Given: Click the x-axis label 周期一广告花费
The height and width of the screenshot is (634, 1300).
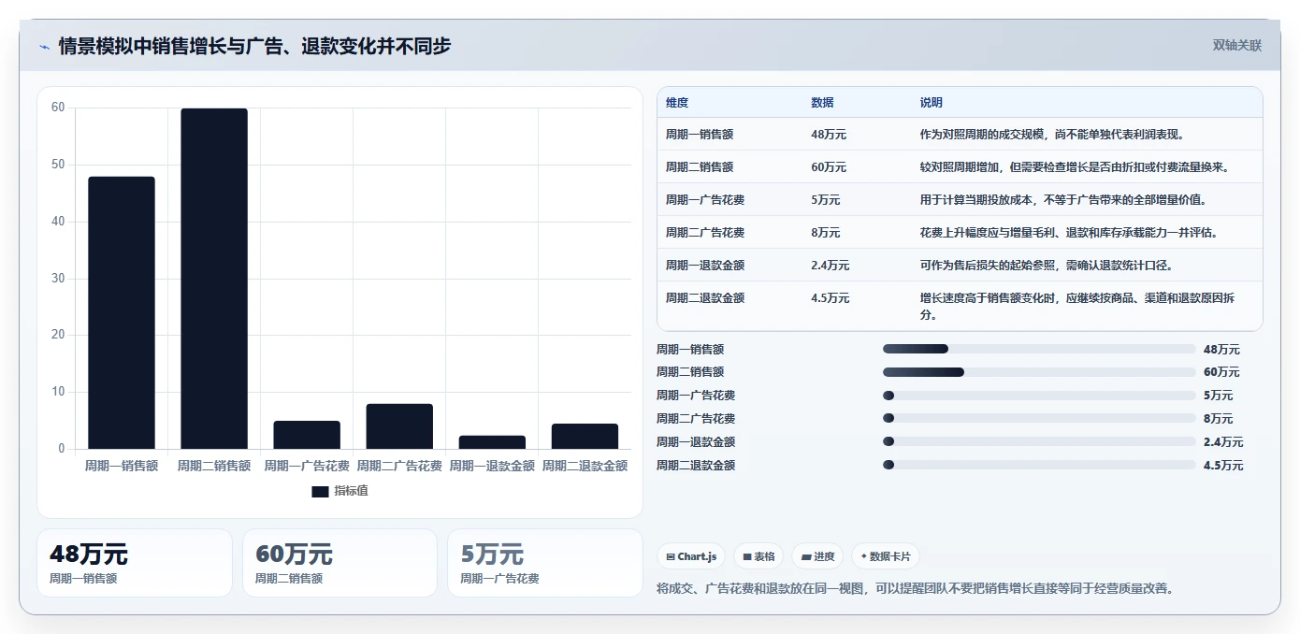Looking at the screenshot, I should pyautogui.click(x=307, y=466).
